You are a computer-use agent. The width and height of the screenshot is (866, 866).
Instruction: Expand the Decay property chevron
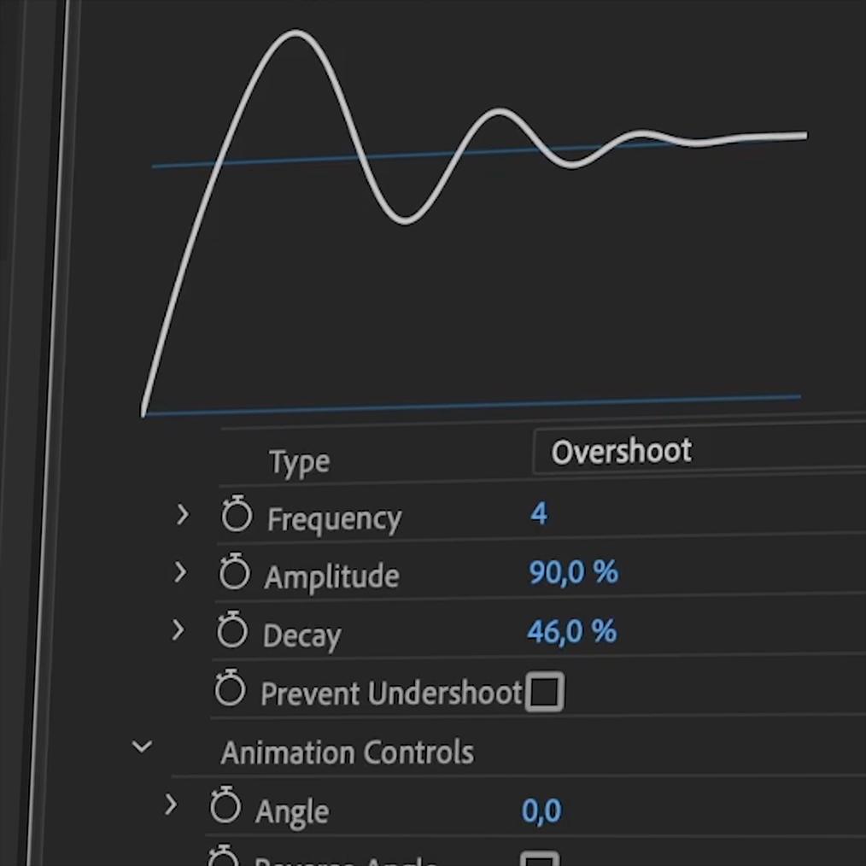tap(178, 630)
